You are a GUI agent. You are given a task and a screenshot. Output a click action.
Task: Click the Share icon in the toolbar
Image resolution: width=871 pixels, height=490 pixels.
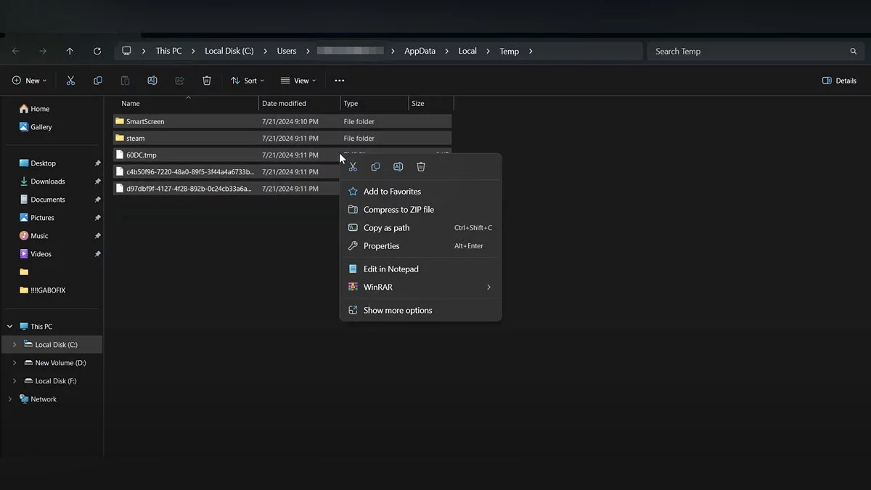(179, 81)
